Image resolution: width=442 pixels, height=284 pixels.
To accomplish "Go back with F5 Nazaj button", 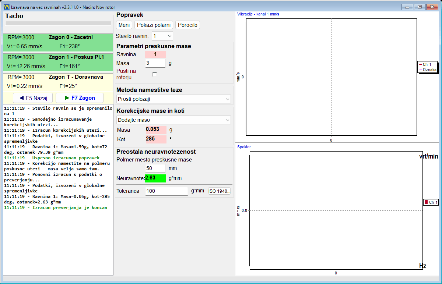I will [x=33, y=98].
